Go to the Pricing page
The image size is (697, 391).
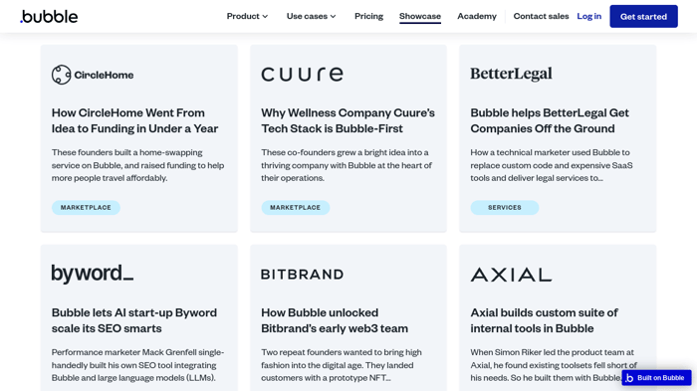(368, 17)
